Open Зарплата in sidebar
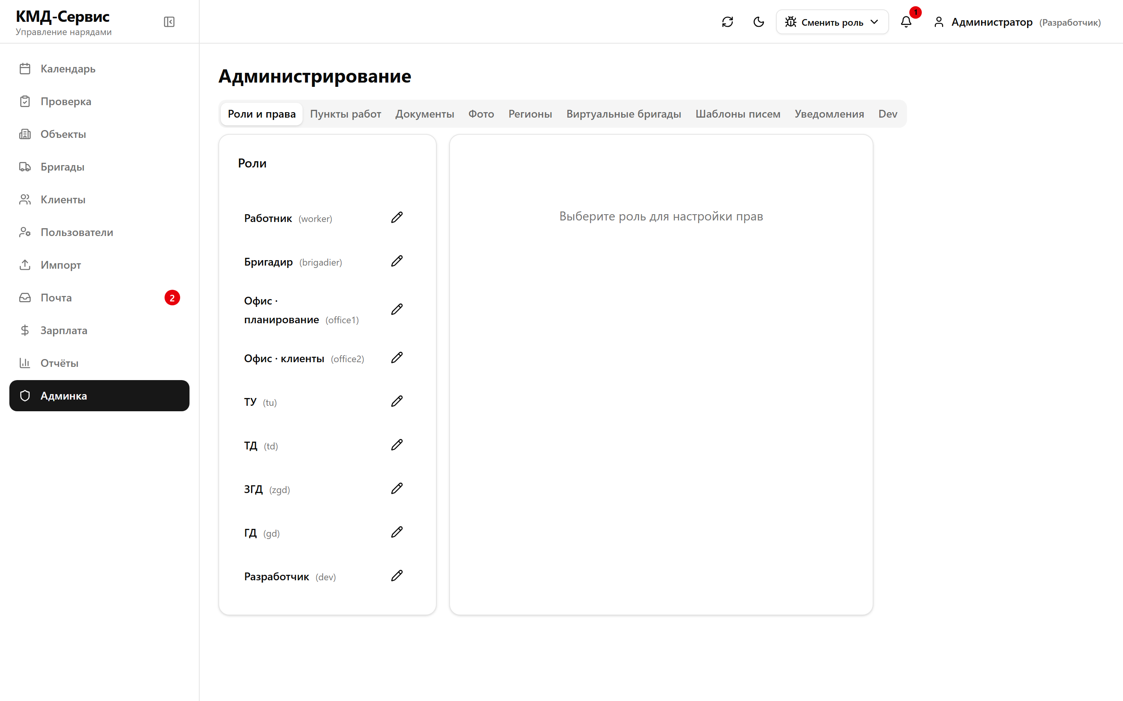The image size is (1123, 701). coord(99,330)
